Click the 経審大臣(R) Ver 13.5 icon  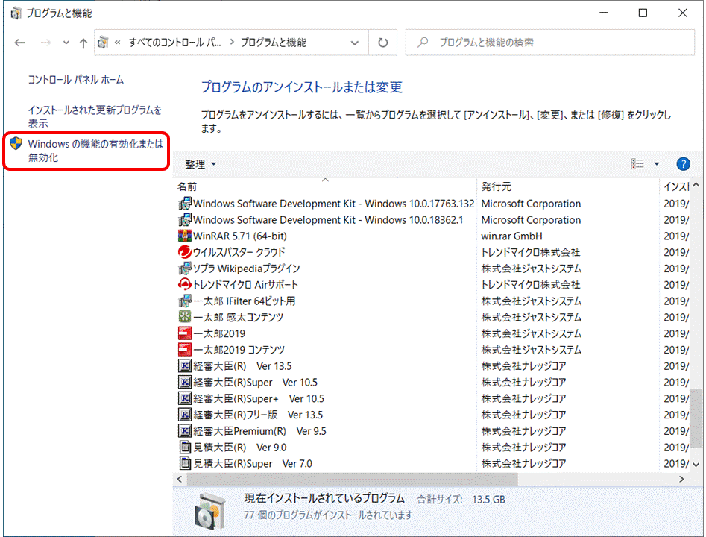pyautogui.click(x=185, y=365)
